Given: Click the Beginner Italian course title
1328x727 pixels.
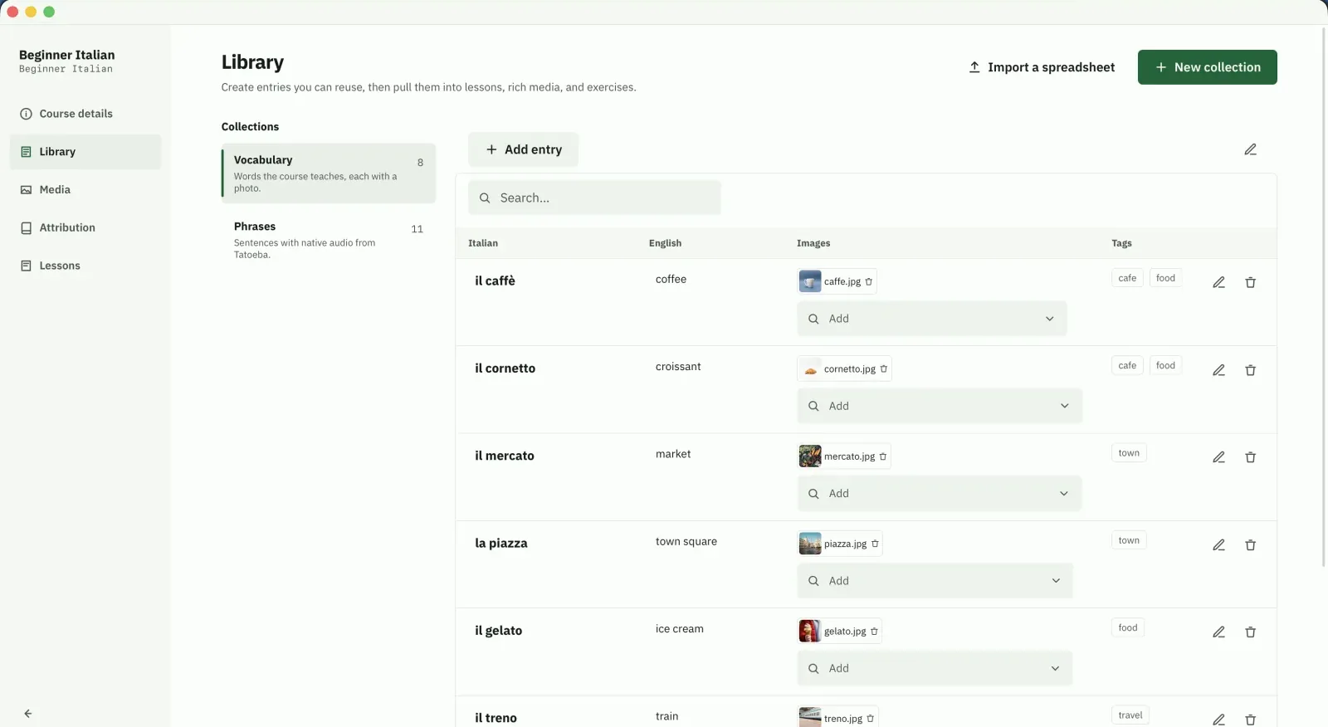Looking at the screenshot, I should [x=67, y=55].
